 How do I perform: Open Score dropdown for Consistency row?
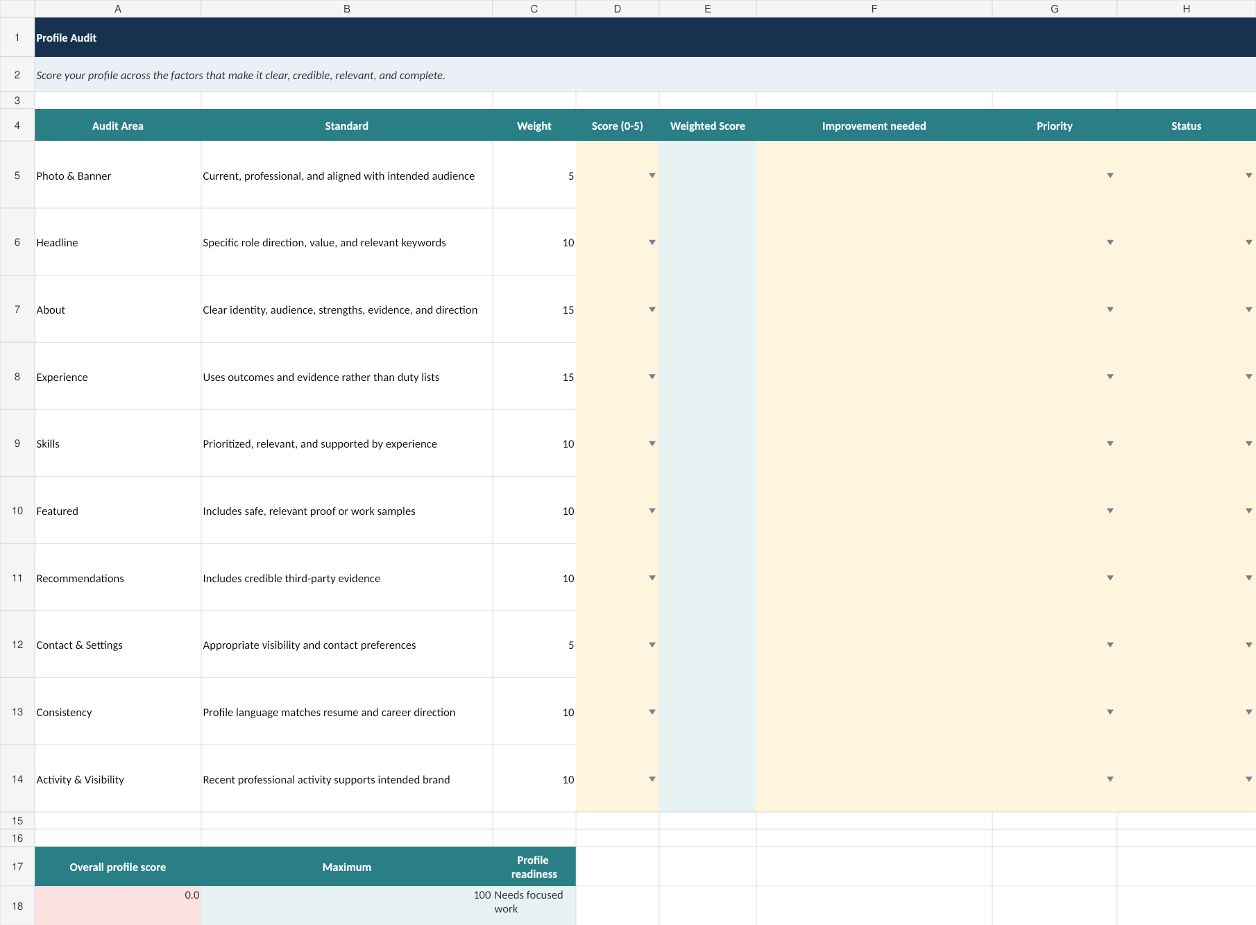coord(652,712)
